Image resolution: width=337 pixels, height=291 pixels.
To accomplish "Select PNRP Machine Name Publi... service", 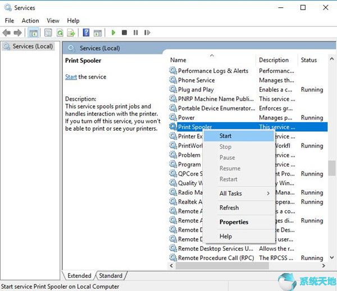I will click(248, 99).
